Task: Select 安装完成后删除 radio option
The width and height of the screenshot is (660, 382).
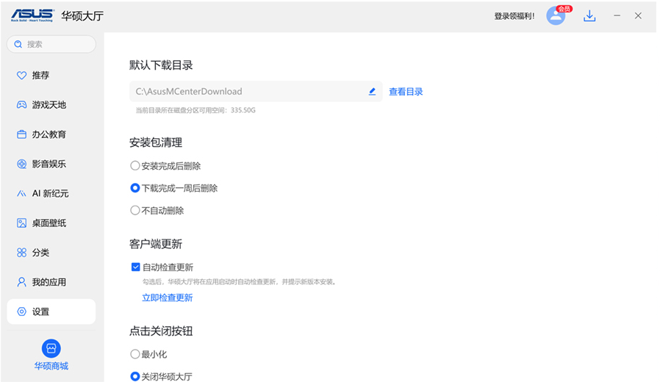Action: (x=134, y=166)
